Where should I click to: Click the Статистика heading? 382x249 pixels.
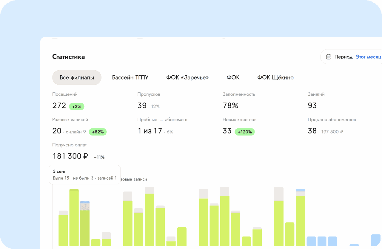(x=68, y=57)
